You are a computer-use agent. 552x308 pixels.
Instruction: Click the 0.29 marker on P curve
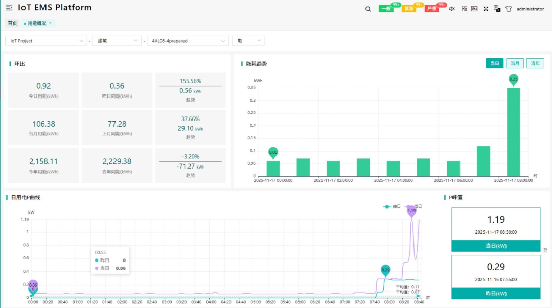(x=386, y=270)
